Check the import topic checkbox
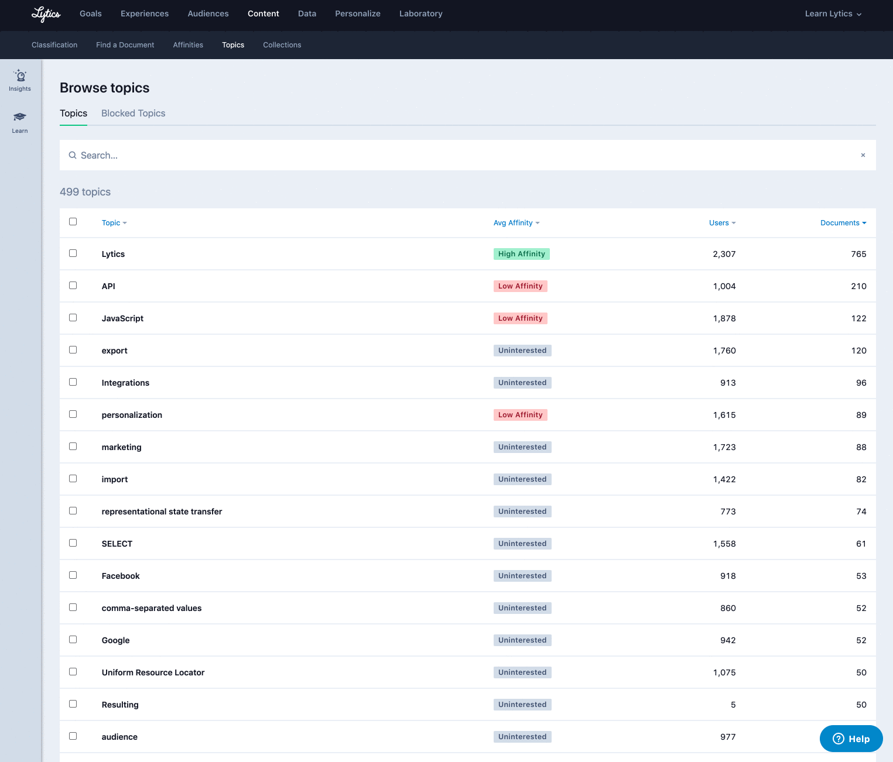 click(73, 479)
